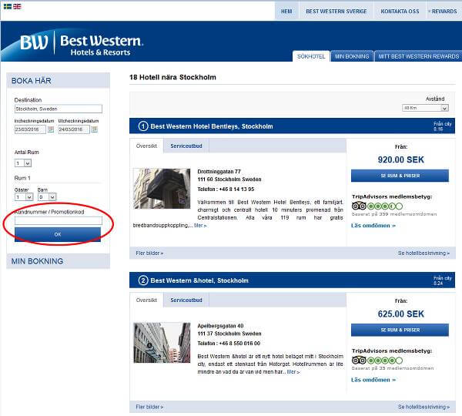Open Läs omdömen link for &hotel
The width and height of the screenshot is (462, 416).
(x=373, y=380)
